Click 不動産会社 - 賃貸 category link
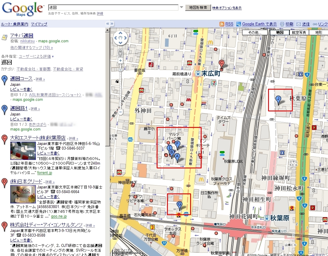This screenshot has height=256, width=328. click(x=68, y=69)
